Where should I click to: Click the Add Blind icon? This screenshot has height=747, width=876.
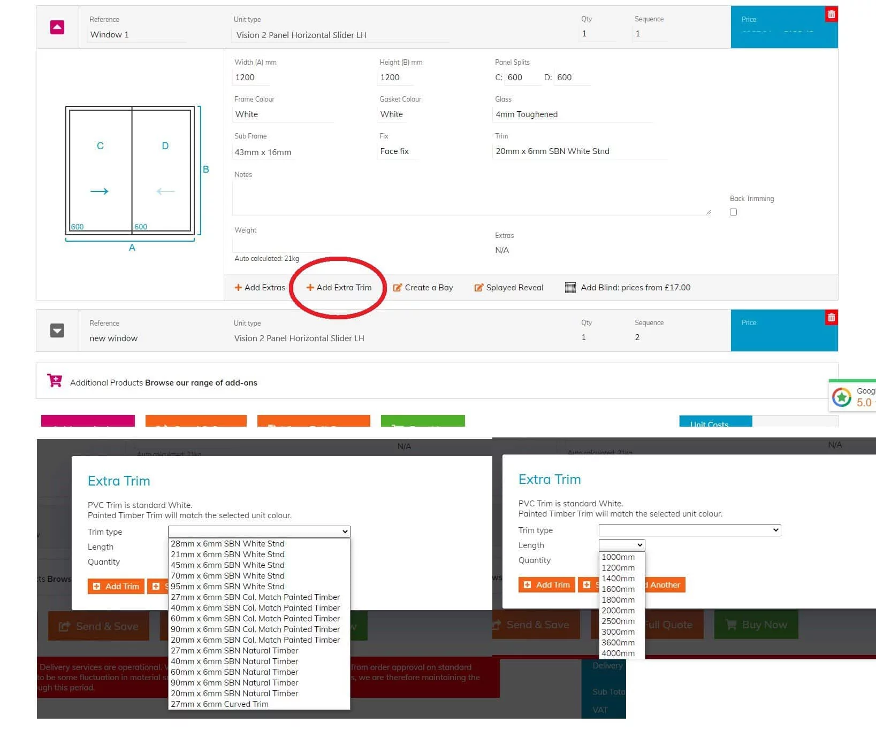(570, 288)
